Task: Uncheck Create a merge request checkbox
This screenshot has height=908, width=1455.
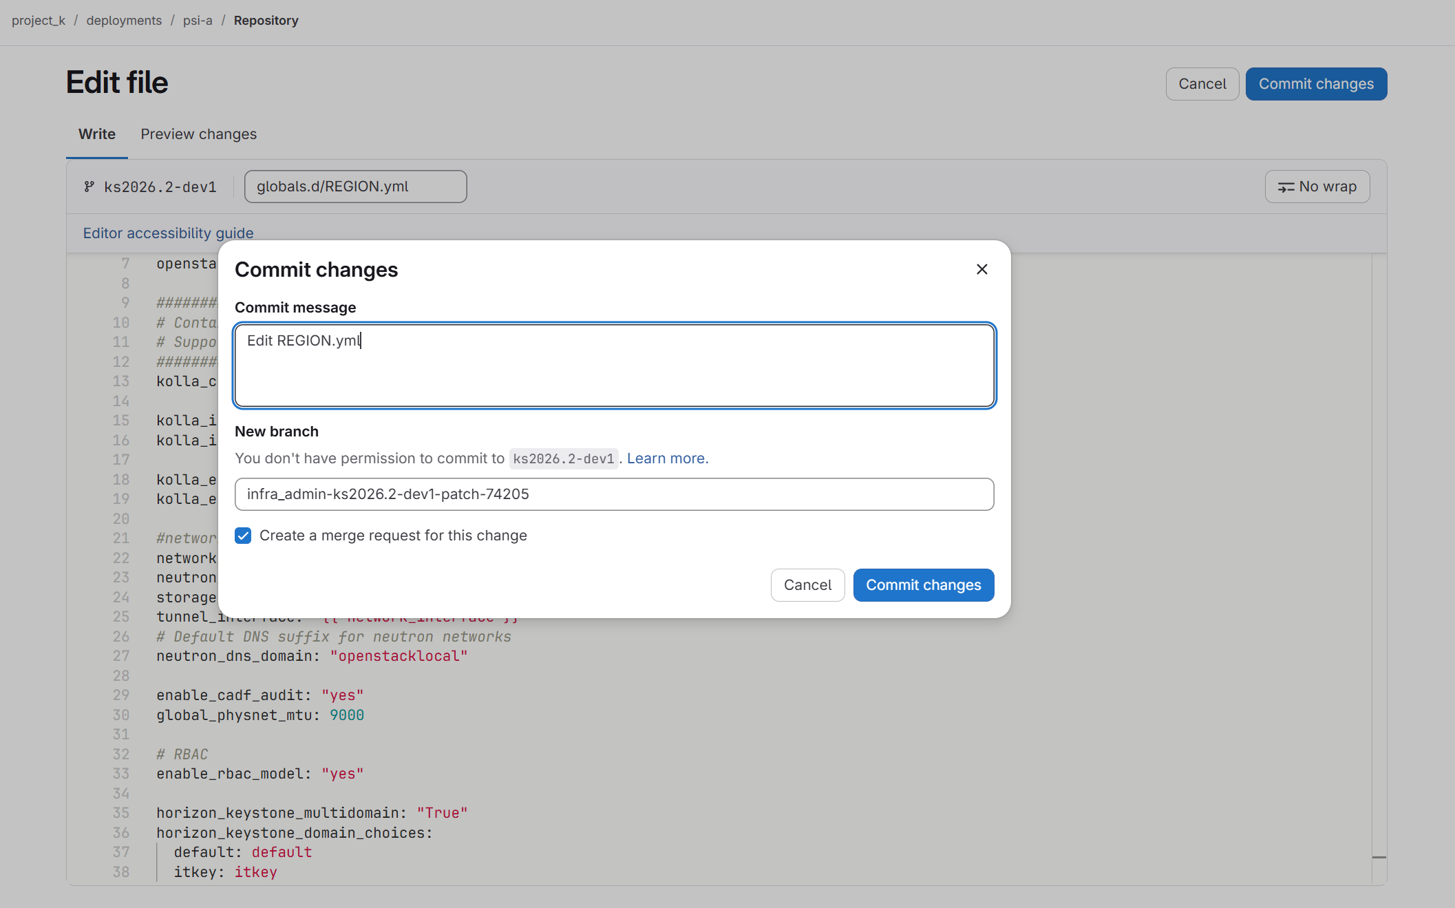Action: (x=243, y=536)
